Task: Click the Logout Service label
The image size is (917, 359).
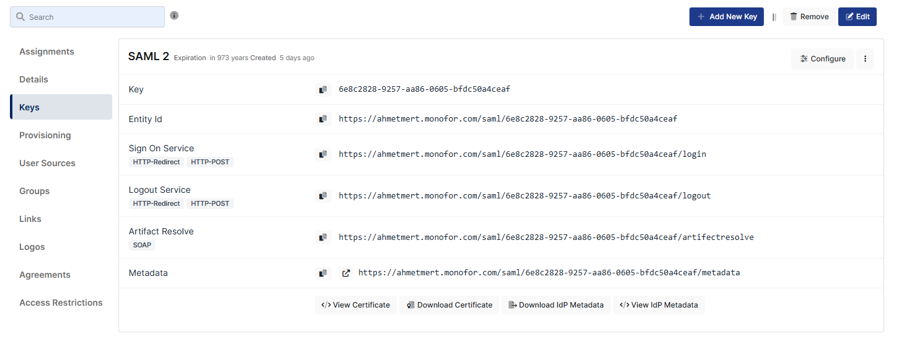Action: point(159,190)
